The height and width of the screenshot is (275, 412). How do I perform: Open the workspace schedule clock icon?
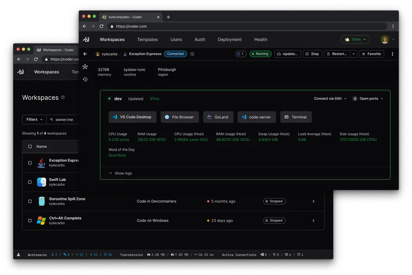coord(192,54)
